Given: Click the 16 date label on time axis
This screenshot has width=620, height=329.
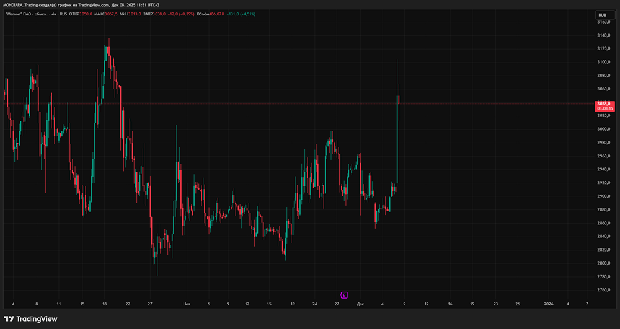Looking at the screenshot, I should pos(450,304).
